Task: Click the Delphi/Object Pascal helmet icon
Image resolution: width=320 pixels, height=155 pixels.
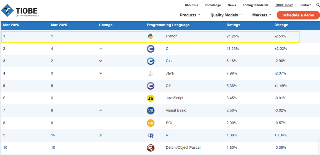Action: [151, 148]
